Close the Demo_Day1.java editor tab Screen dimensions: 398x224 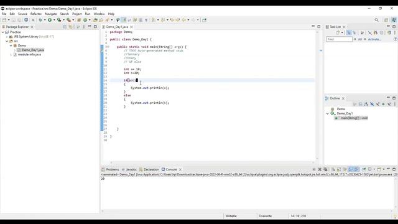pyautogui.click(x=131, y=27)
